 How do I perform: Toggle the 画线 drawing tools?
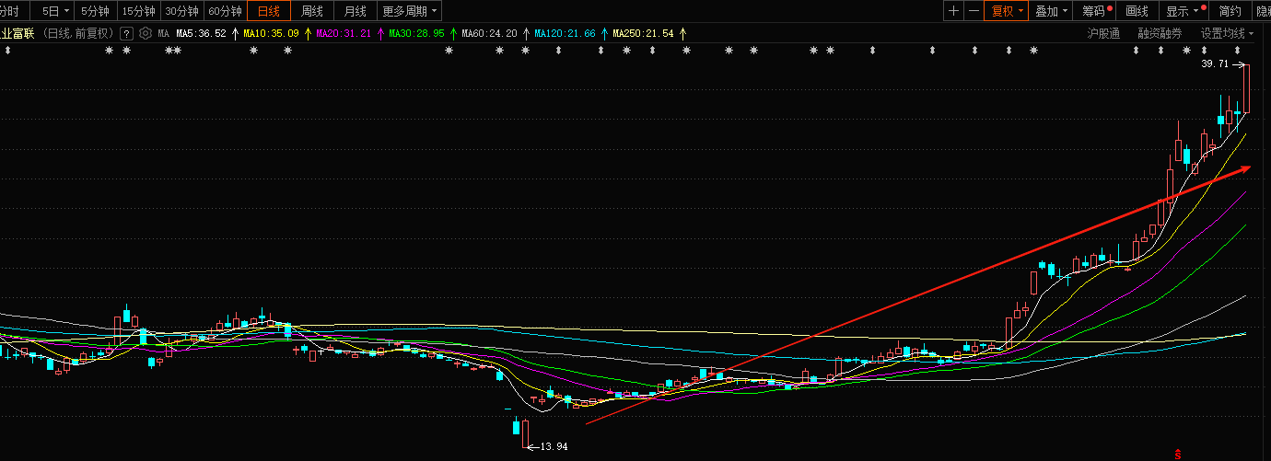(x=1137, y=11)
